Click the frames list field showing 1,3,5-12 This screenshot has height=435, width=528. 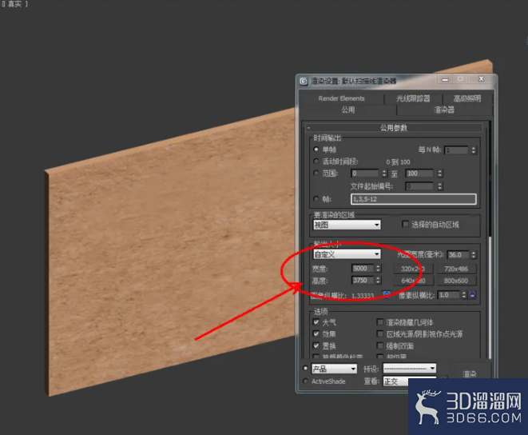414,199
